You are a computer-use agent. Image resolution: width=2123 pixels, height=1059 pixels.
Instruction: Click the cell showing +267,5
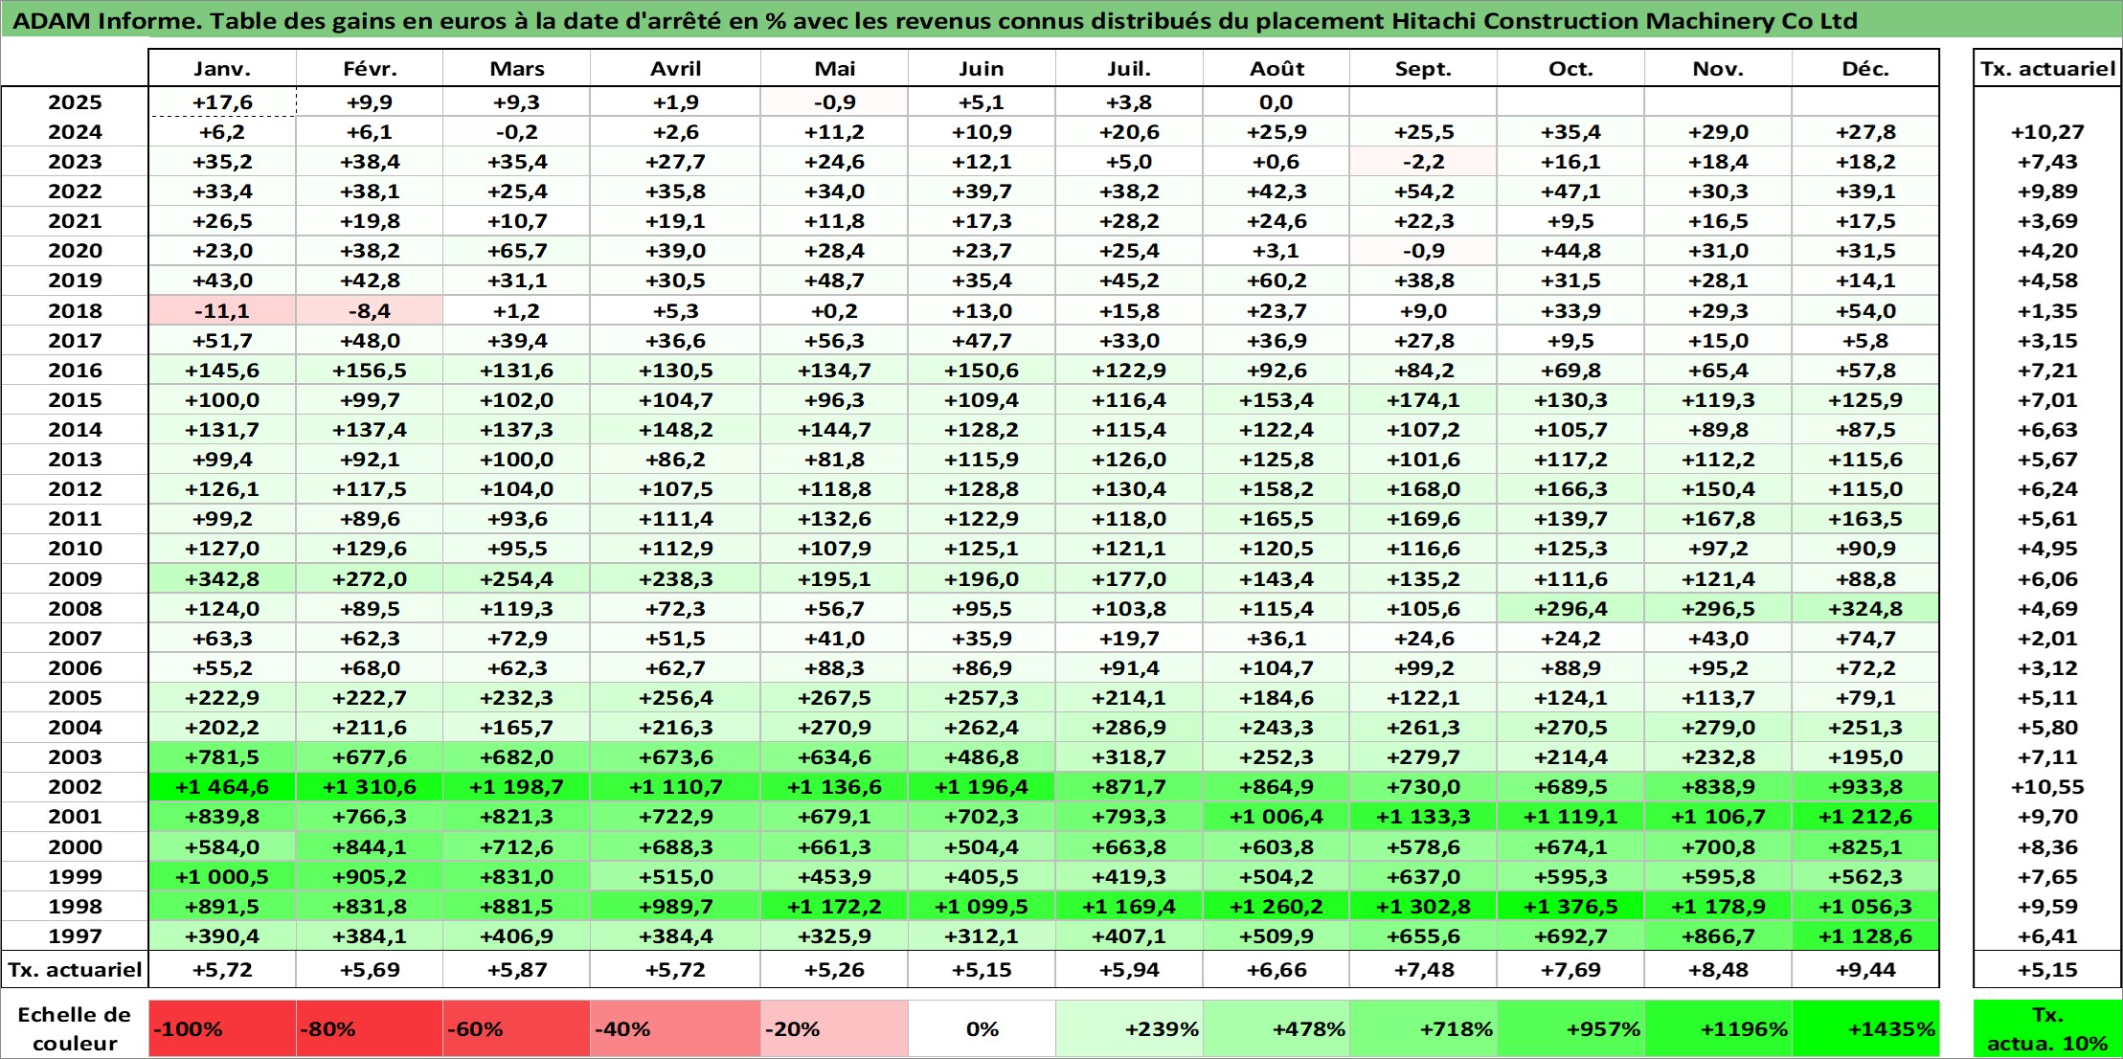[834, 698]
